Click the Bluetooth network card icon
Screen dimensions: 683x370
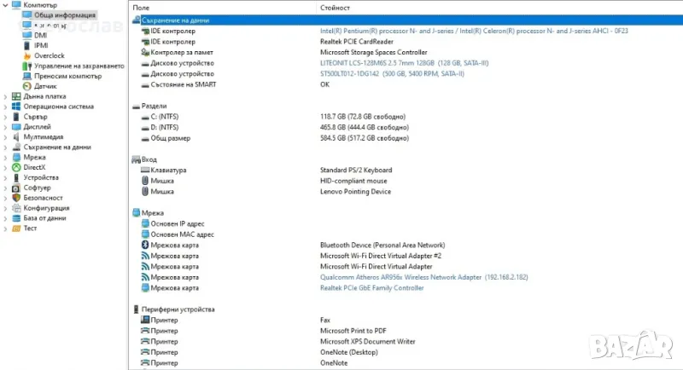[x=144, y=245]
